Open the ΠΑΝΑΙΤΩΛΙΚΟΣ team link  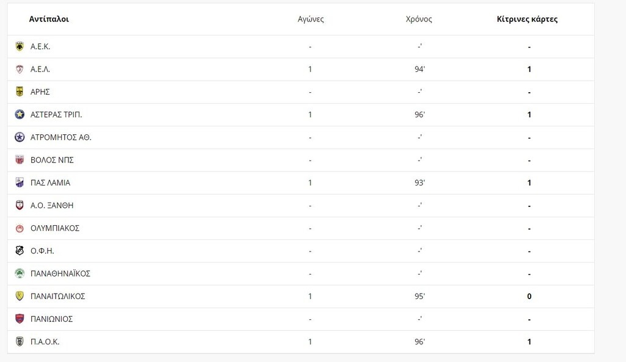57,296
